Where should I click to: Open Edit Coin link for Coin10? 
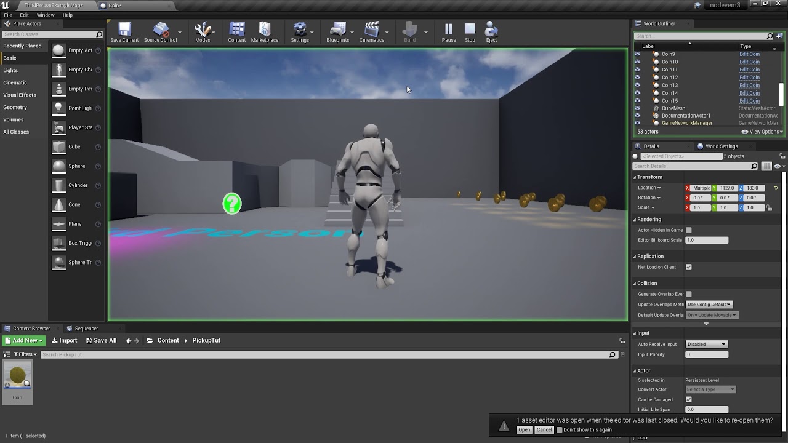(x=749, y=62)
